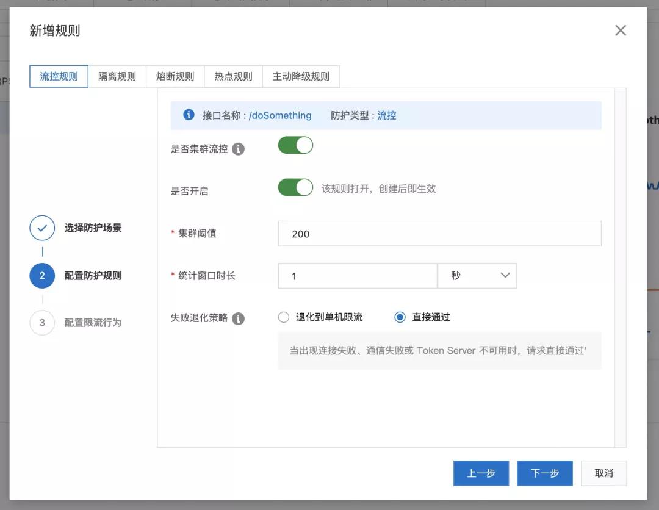
Task: Click the step 2 circle for 配置防护规则
Action: pyautogui.click(x=42, y=276)
